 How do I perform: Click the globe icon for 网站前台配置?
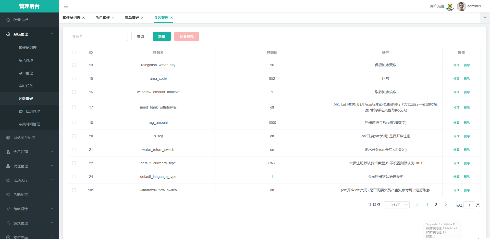pos(8,138)
